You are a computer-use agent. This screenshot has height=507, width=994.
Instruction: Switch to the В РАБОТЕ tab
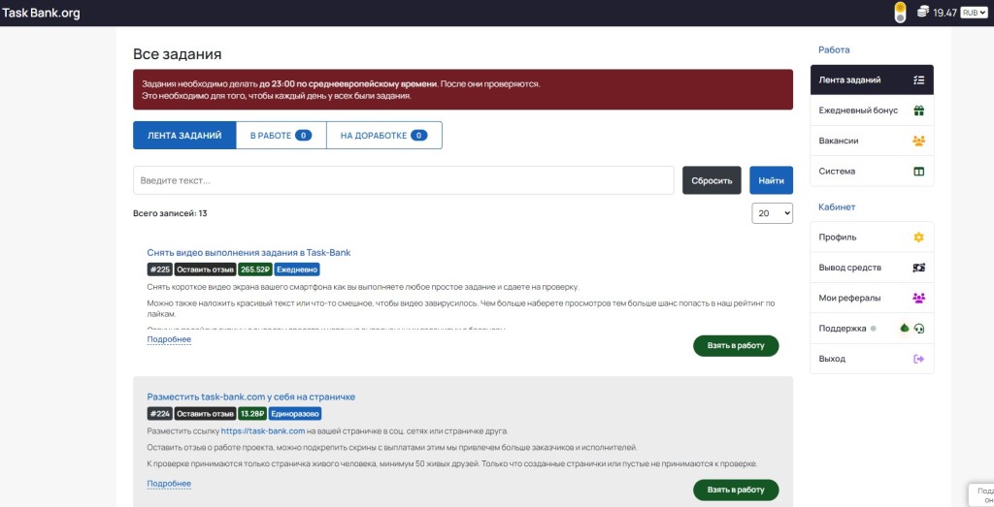click(281, 136)
